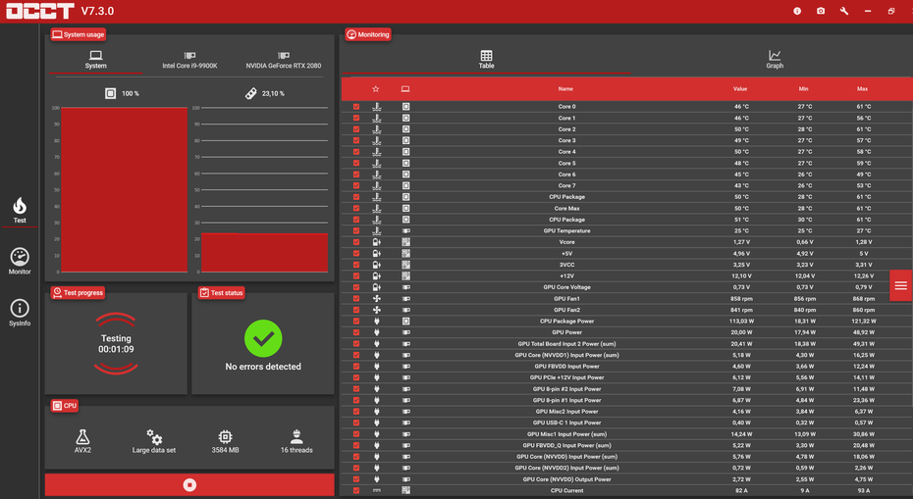The width and height of the screenshot is (913, 499).
Task: Sort by the Value column header
Action: pyautogui.click(x=740, y=89)
